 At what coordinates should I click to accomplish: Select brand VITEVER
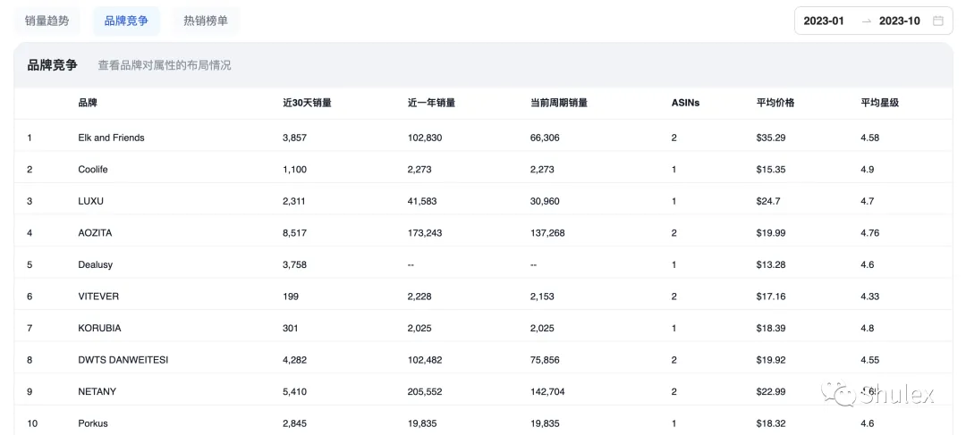pyautogui.click(x=98, y=297)
